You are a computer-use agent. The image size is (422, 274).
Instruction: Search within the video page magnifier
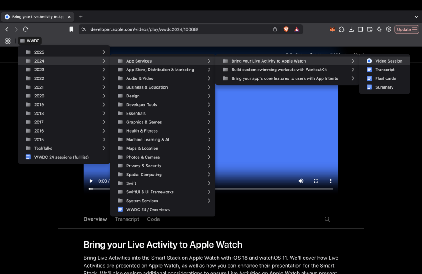[327, 219]
